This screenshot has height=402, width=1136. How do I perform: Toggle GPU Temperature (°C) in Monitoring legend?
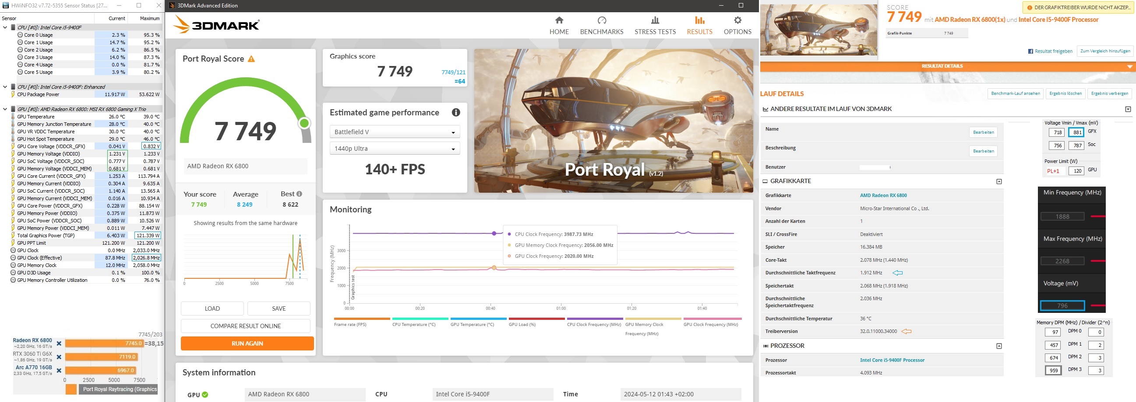(x=478, y=322)
